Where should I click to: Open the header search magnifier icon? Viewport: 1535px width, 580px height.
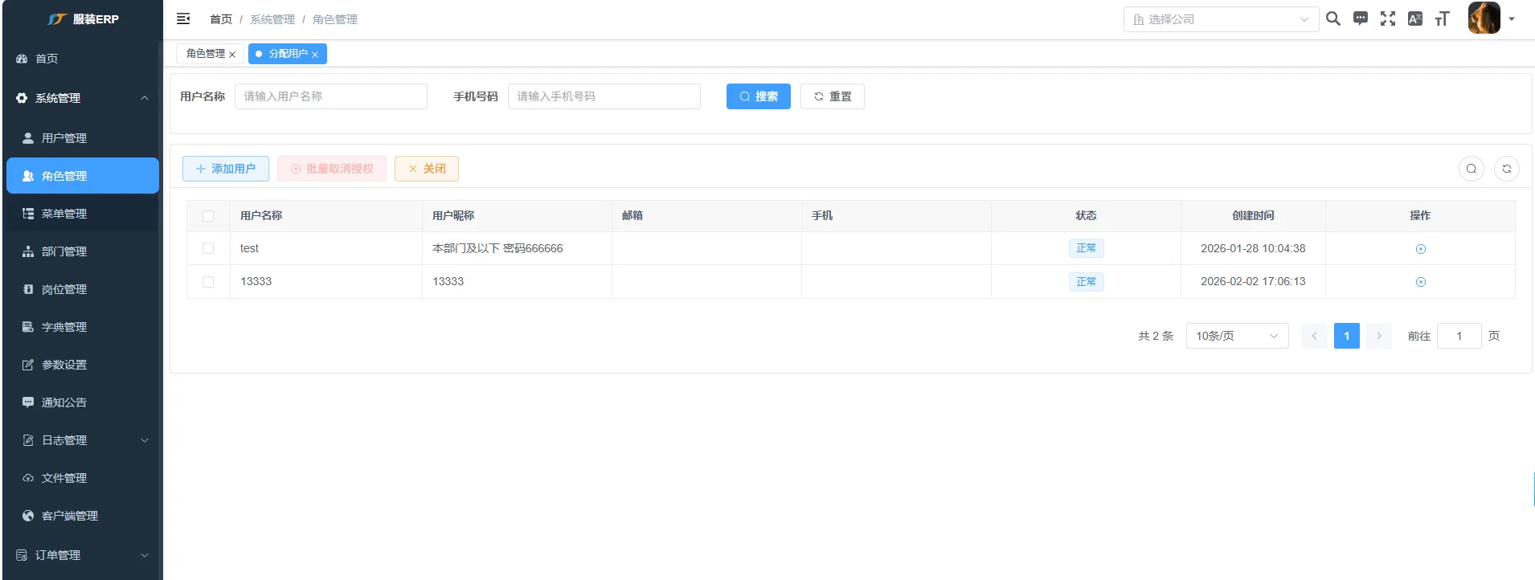click(x=1332, y=18)
